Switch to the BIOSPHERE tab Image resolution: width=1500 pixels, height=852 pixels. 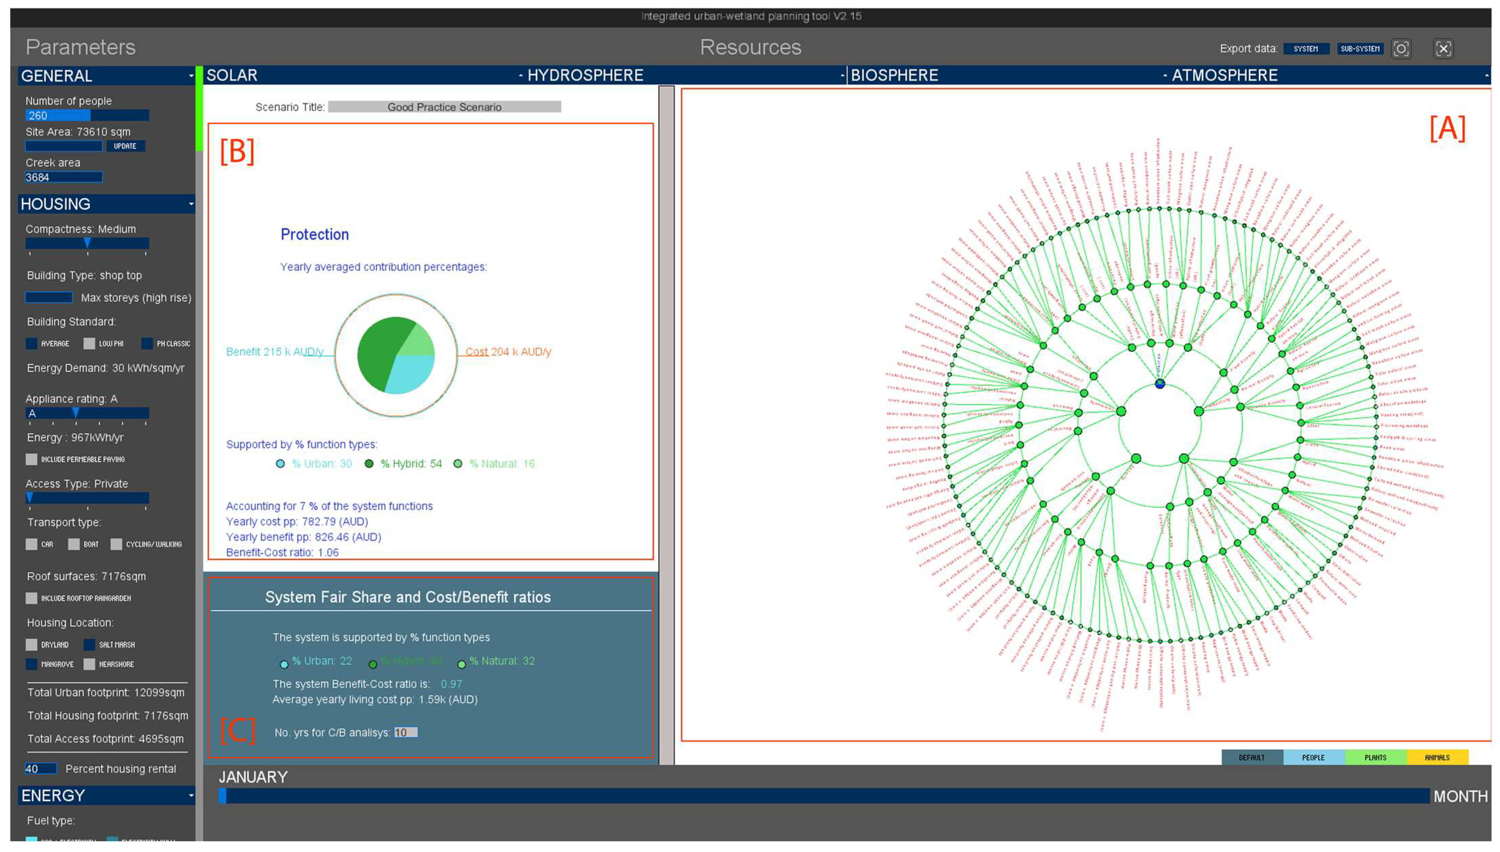(x=894, y=75)
